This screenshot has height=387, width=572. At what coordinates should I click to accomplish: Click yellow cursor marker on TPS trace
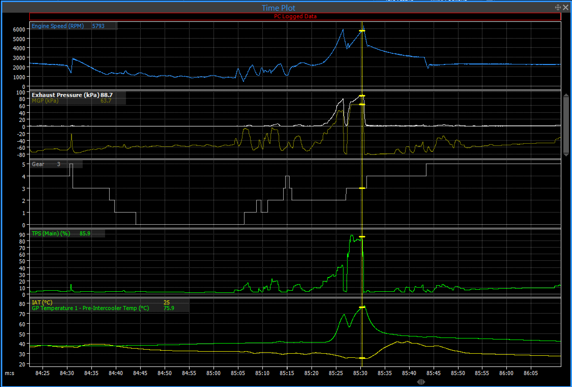(x=362, y=237)
